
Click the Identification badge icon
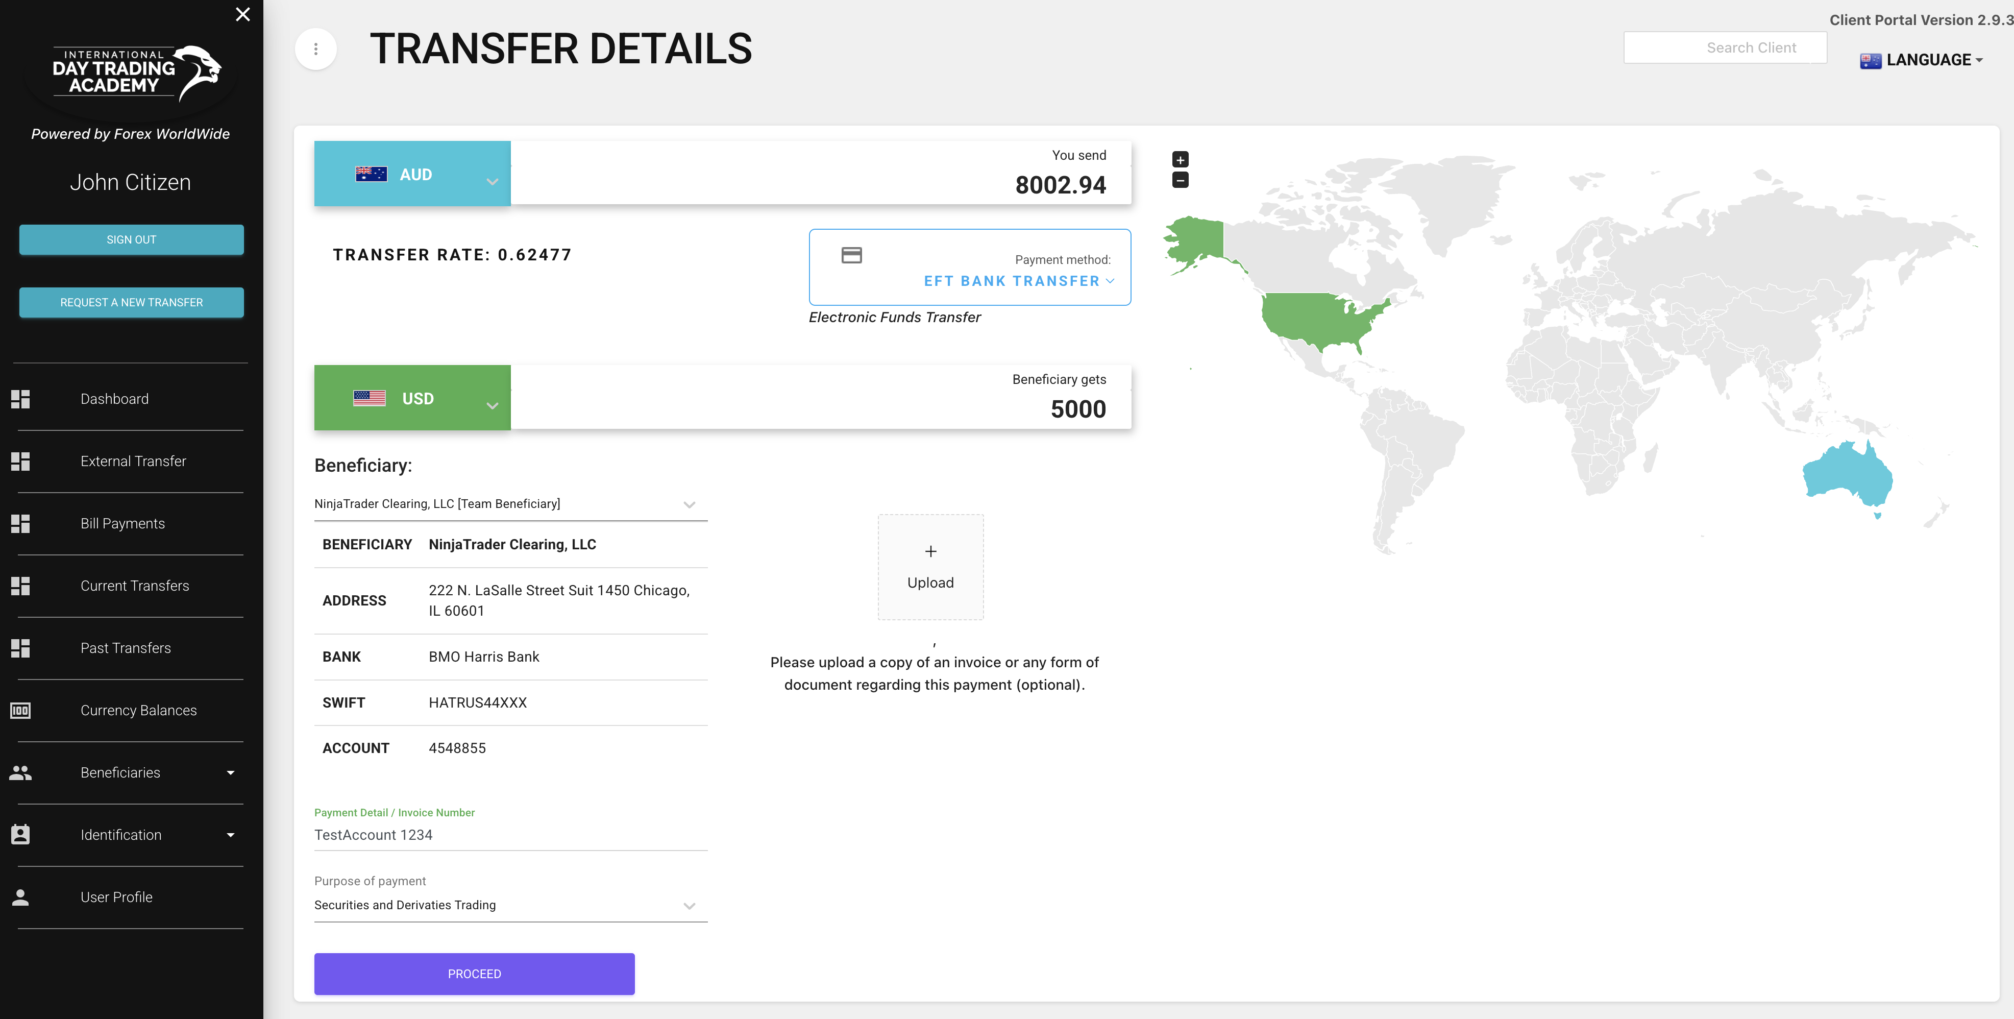pyautogui.click(x=20, y=834)
